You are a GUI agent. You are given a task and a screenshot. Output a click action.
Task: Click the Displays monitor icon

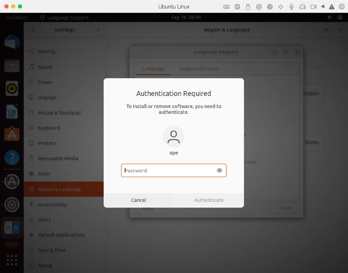tap(31, 97)
